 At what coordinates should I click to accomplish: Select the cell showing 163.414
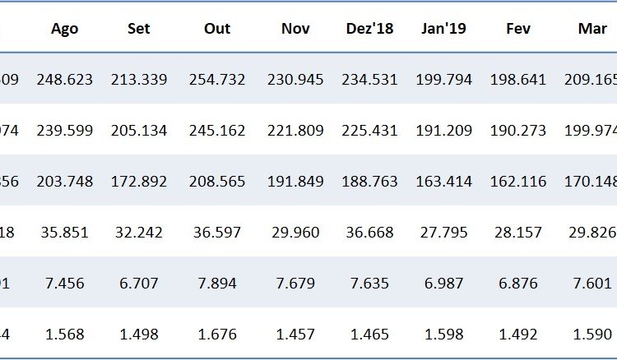(445, 181)
